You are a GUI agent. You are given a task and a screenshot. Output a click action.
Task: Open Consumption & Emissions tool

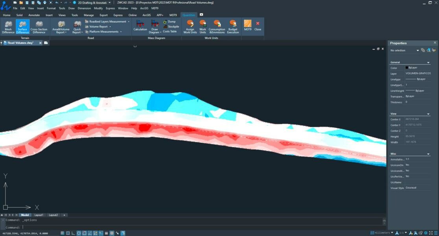(x=217, y=26)
